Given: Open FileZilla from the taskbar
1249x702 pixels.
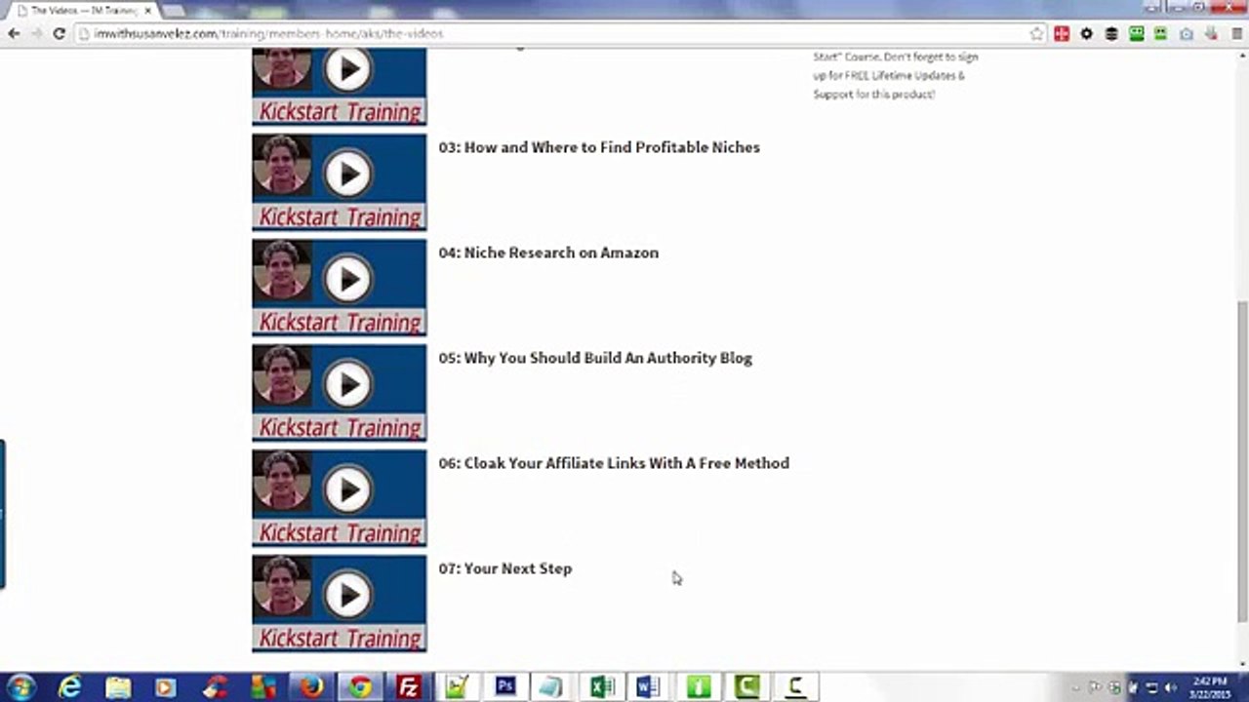Looking at the screenshot, I should pos(409,687).
